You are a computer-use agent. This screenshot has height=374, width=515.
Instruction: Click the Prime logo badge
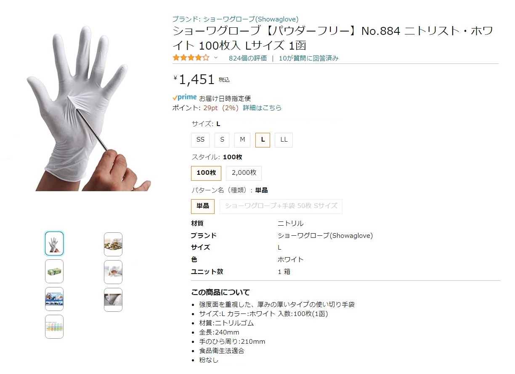pos(184,97)
